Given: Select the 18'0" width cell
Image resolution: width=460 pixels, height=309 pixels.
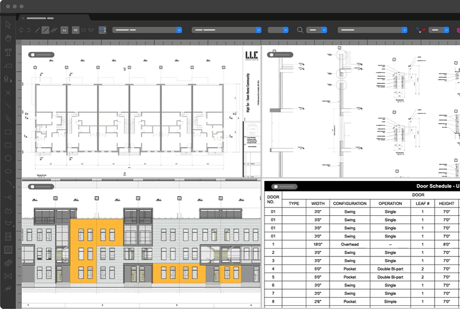Looking at the screenshot, I should coord(318,244).
